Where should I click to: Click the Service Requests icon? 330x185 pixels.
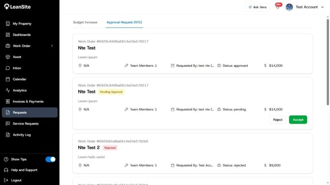(x=8, y=123)
